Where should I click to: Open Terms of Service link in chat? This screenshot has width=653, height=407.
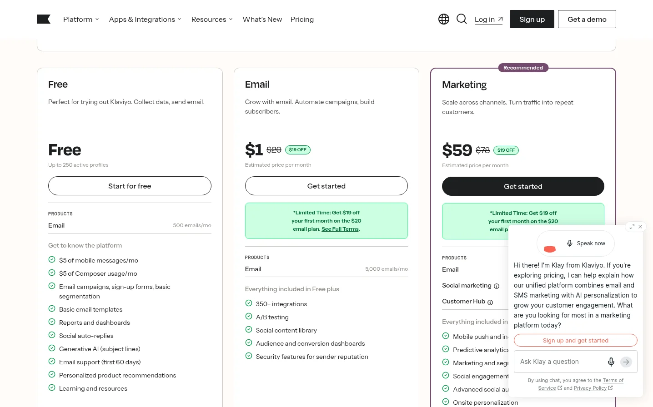[581, 384]
